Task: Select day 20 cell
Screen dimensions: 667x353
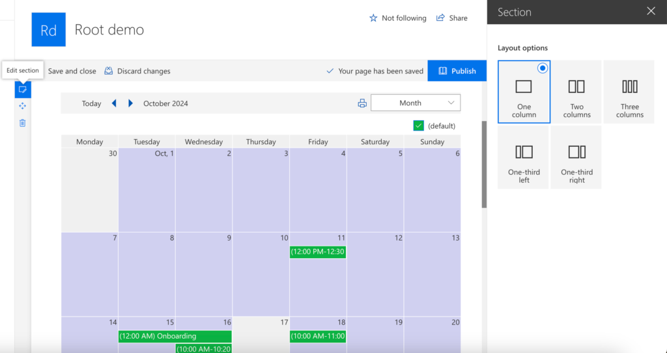Action: tap(433, 335)
